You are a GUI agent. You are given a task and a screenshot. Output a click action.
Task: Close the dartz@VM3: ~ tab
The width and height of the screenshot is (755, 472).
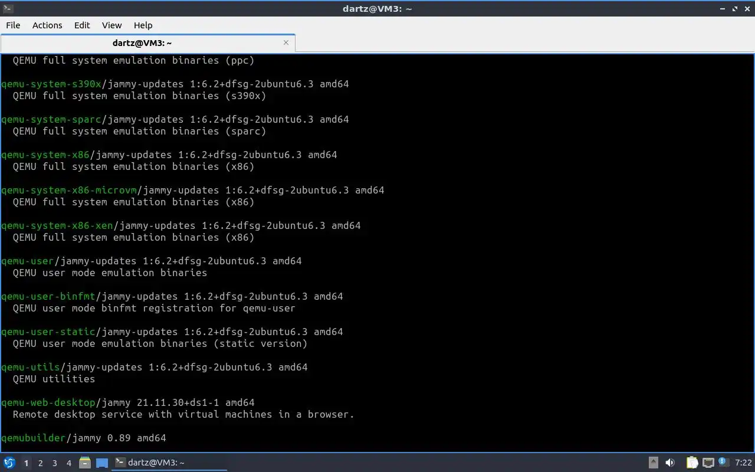point(286,42)
